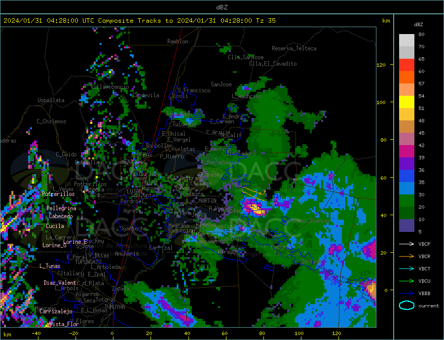
Task: Click the blue VBBB arrow in legend
Action: click(x=407, y=293)
